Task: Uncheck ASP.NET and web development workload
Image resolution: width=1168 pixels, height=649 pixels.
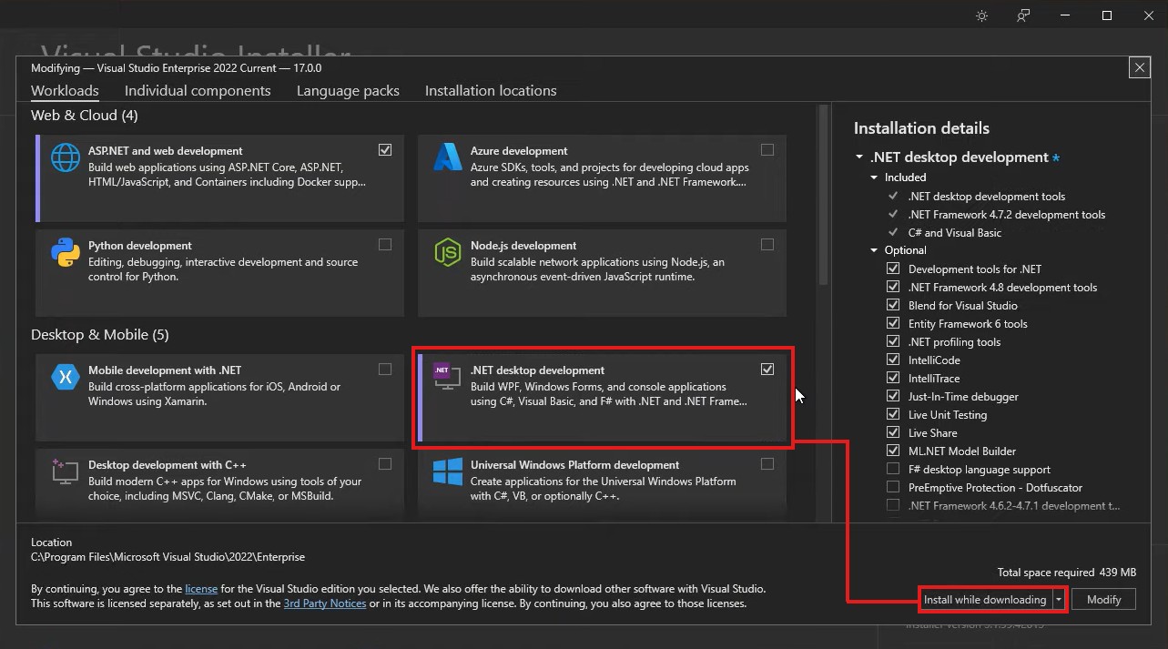Action: [x=385, y=149]
